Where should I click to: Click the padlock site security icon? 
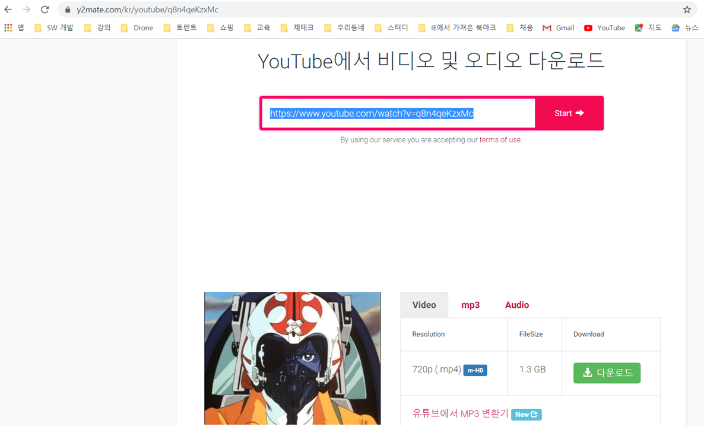[x=68, y=9]
